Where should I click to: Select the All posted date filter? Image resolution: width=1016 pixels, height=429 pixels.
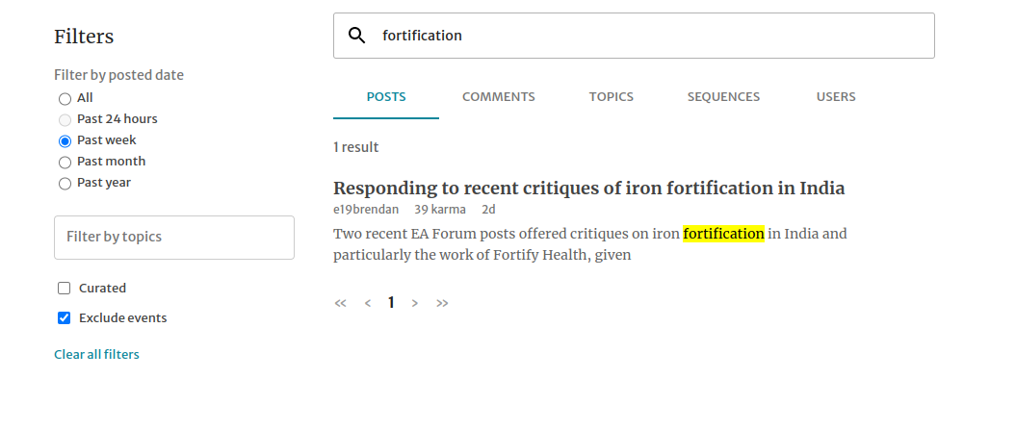tap(65, 98)
